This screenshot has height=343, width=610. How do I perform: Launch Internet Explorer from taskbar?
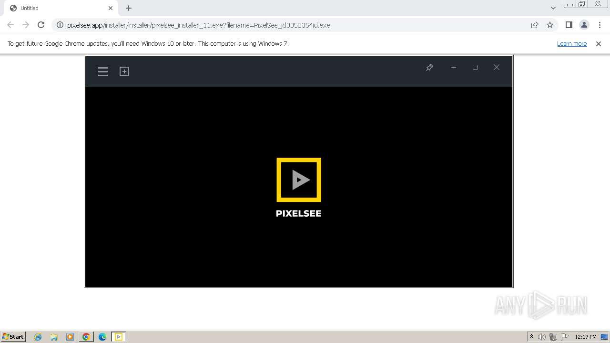tap(38, 337)
